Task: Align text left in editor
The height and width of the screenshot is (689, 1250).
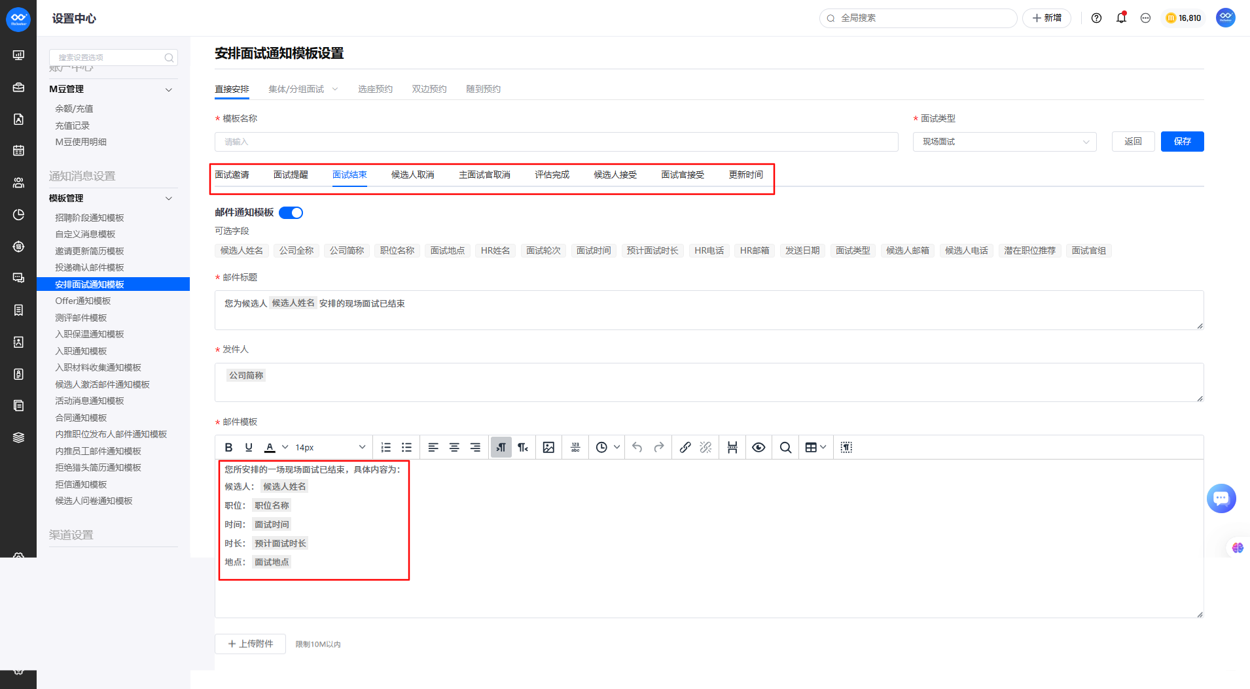Action: 433,448
